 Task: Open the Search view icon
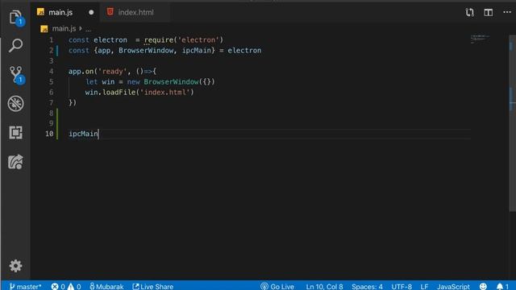pos(15,45)
